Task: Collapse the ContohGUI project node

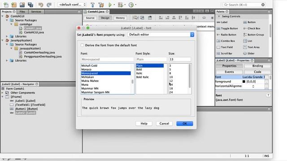Action: click(3, 16)
